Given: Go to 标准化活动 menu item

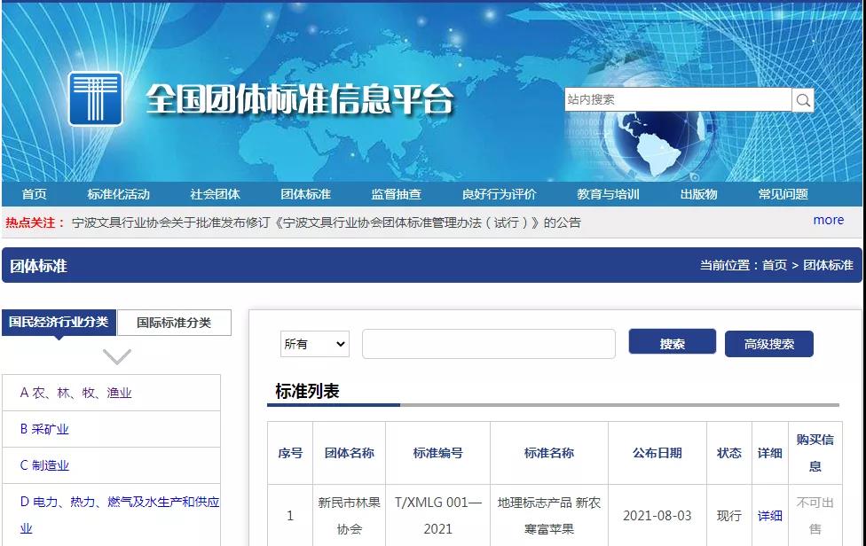Looking at the screenshot, I should point(118,194).
